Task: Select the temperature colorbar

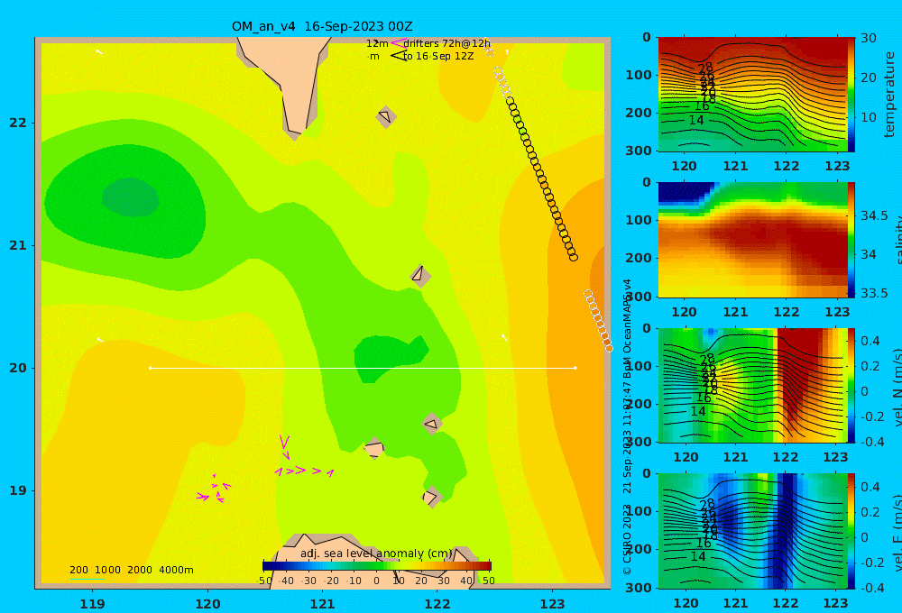Action: 851,95
